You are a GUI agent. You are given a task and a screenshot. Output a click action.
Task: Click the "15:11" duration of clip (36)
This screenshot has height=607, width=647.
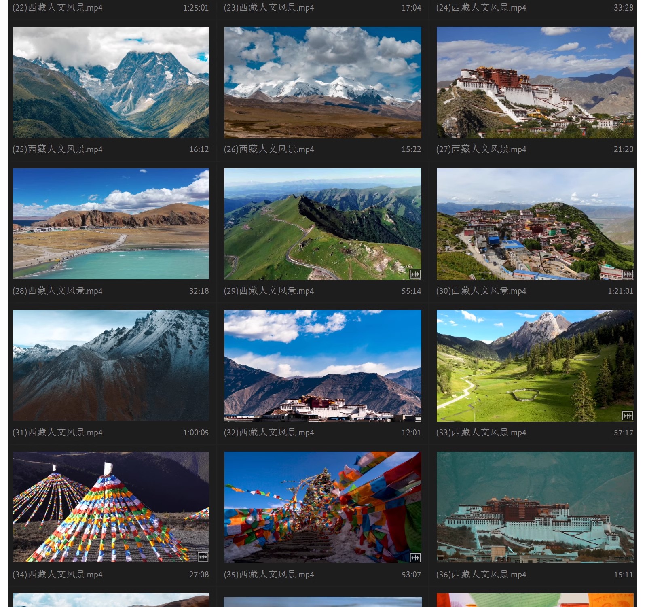pos(624,575)
